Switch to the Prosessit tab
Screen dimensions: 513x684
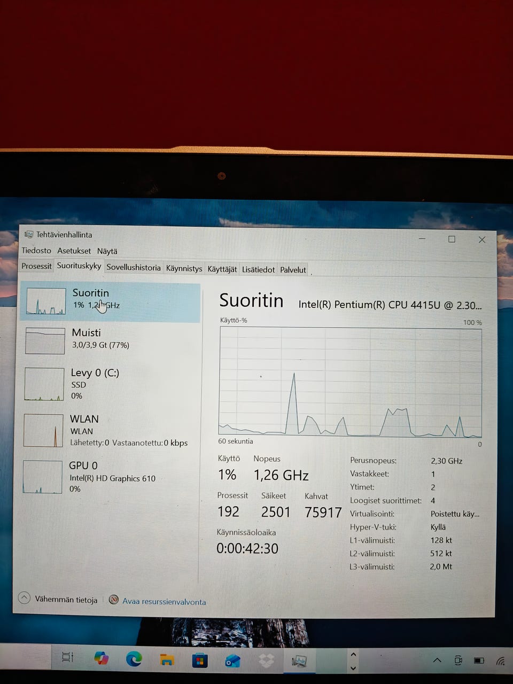[x=36, y=266]
